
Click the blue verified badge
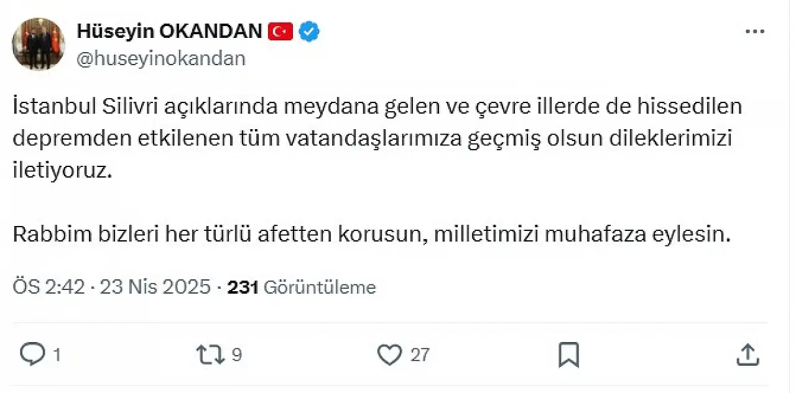(310, 31)
